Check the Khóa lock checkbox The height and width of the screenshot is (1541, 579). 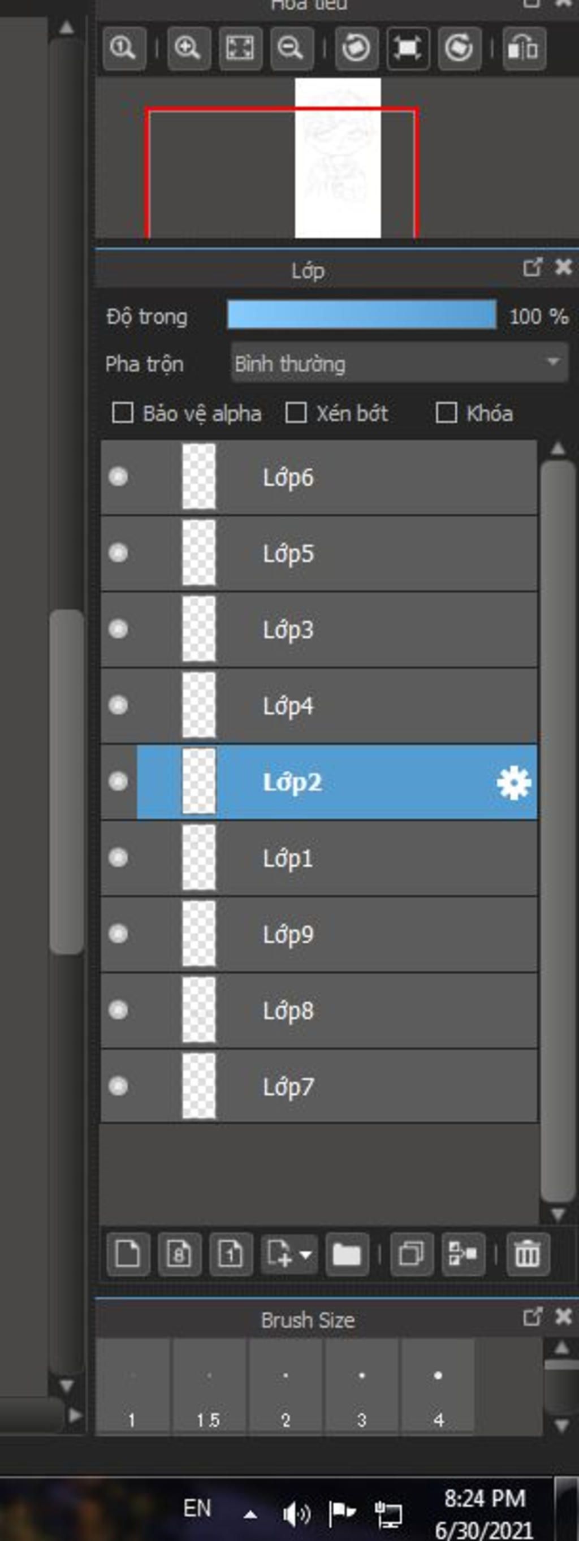(x=446, y=413)
